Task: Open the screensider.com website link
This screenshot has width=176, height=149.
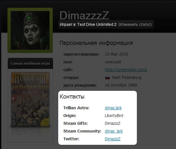Action: click(x=126, y=70)
